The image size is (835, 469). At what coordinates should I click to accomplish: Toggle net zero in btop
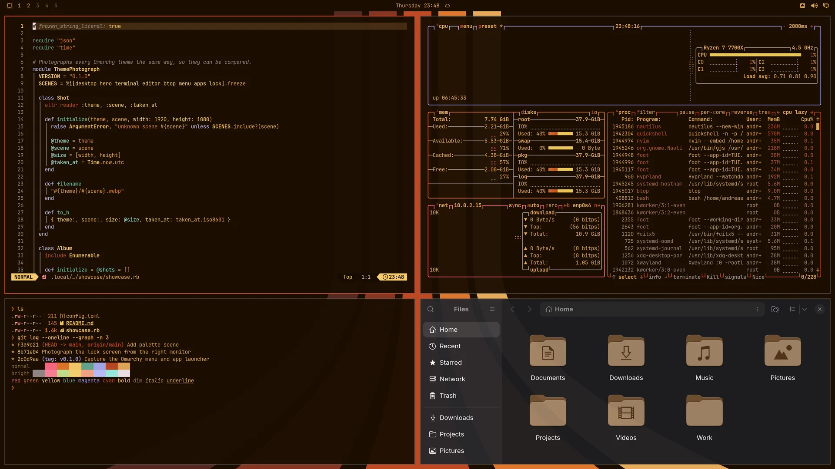point(551,206)
